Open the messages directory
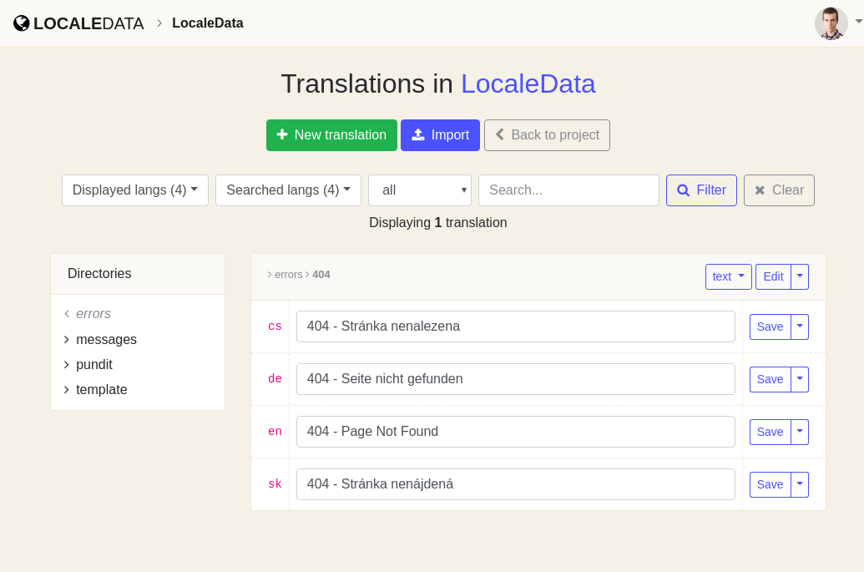Image resolution: width=864 pixels, height=572 pixels. [x=99, y=340]
